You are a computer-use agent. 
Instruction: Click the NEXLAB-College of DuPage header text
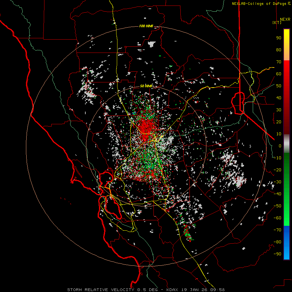261,4
